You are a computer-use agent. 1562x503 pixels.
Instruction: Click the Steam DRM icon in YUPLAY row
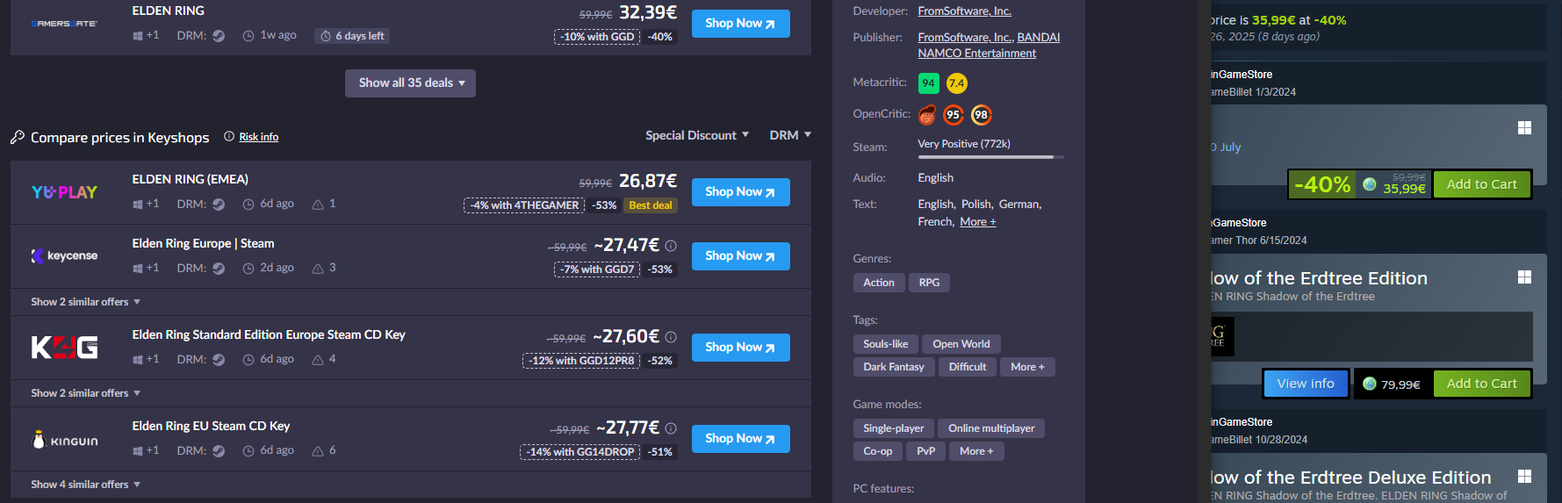click(x=219, y=205)
